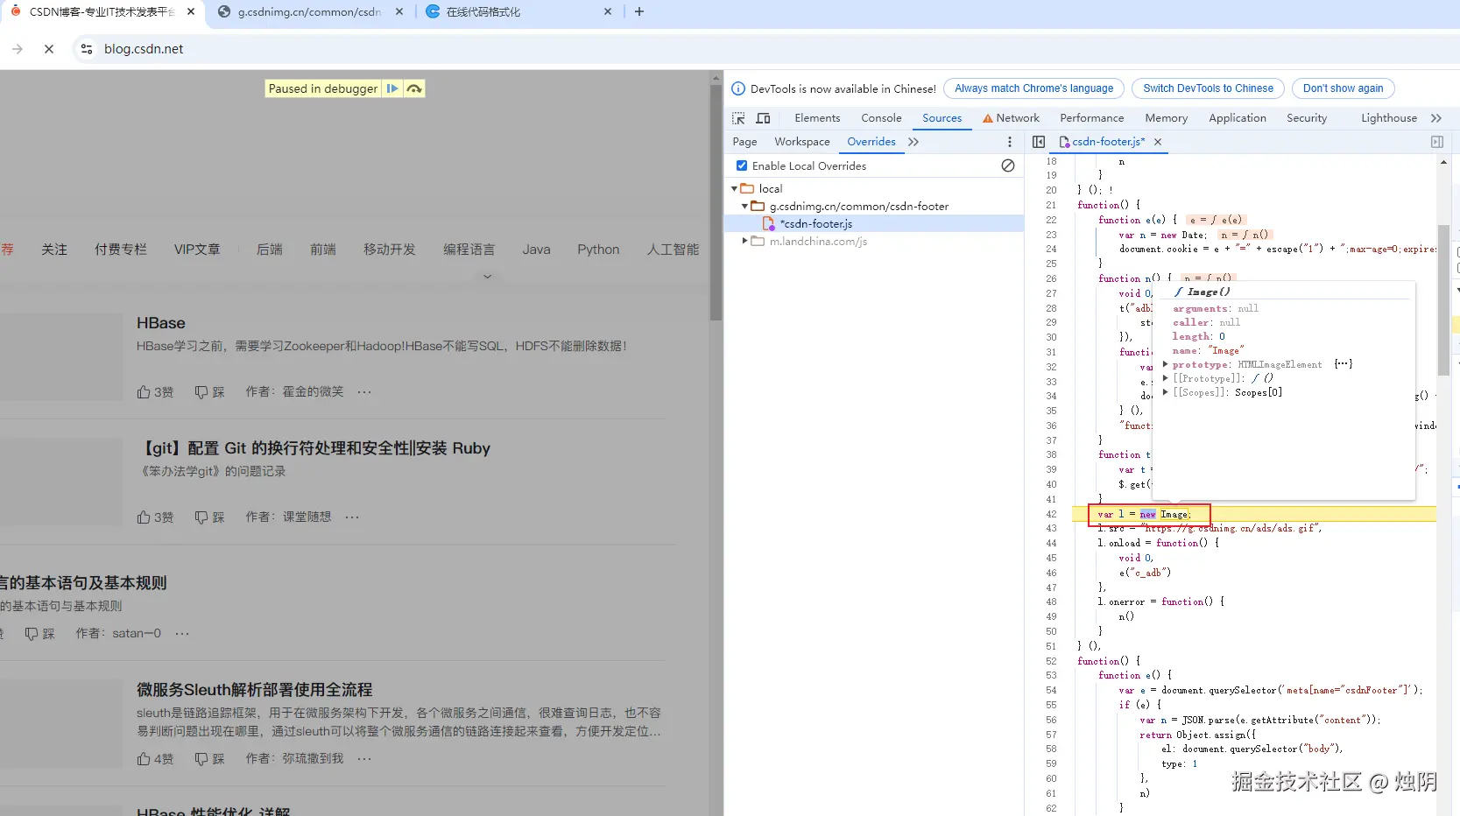Open the Performance panel
Image resolution: width=1460 pixels, height=816 pixels.
(1091, 118)
